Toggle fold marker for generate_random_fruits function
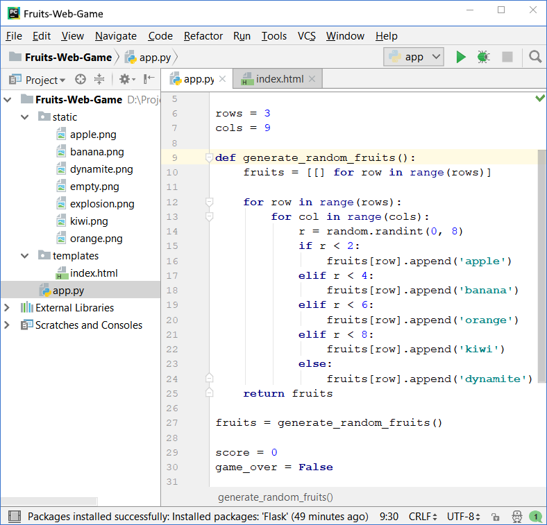547x525 pixels. pos(209,157)
